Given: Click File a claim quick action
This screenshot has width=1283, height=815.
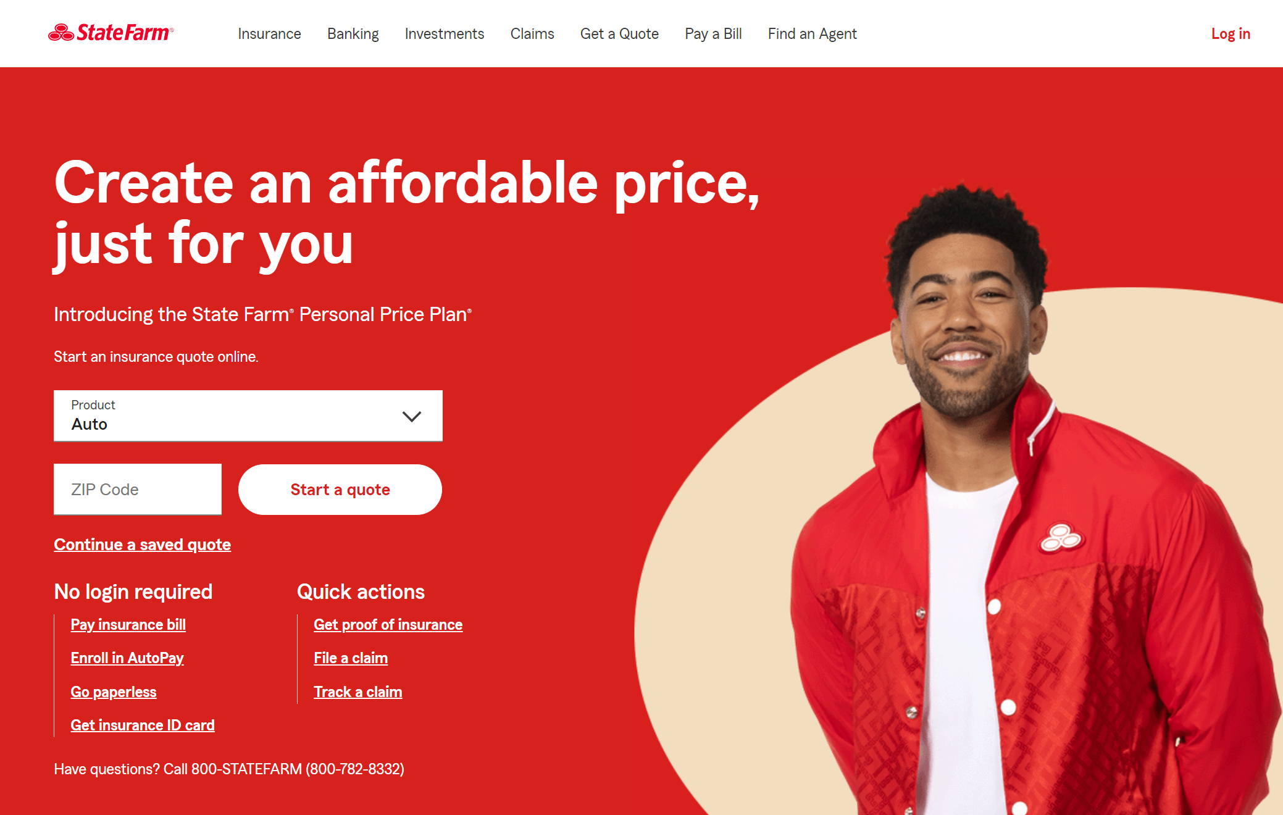Looking at the screenshot, I should coord(351,658).
